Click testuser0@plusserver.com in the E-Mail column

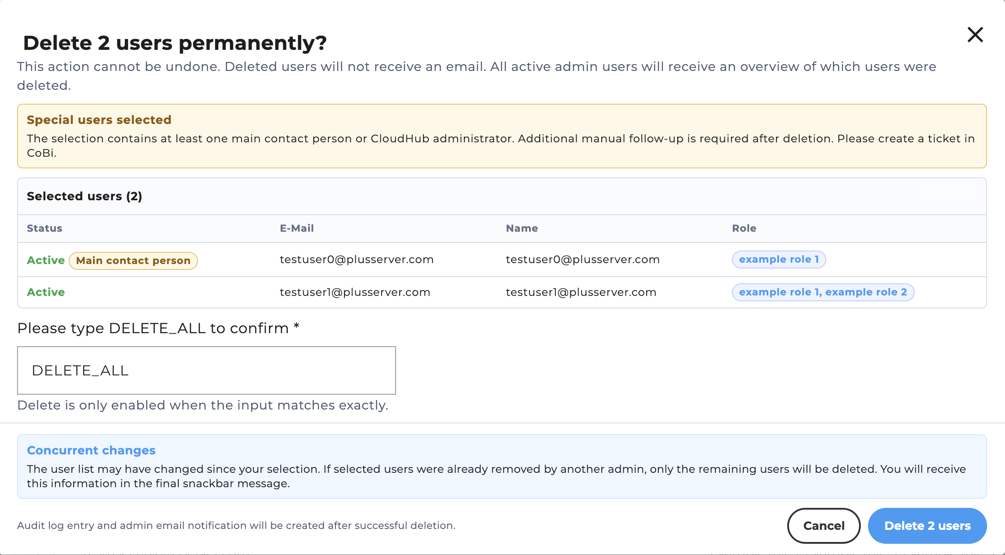(x=357, y=260)
